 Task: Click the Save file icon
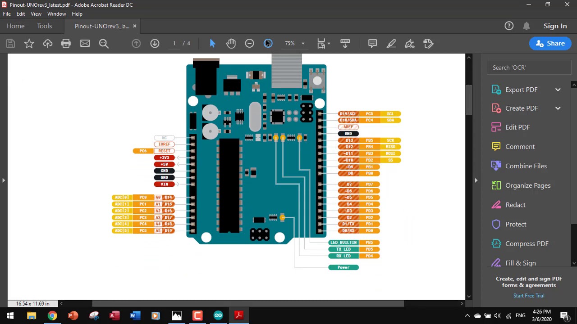(x=10, y=44)
